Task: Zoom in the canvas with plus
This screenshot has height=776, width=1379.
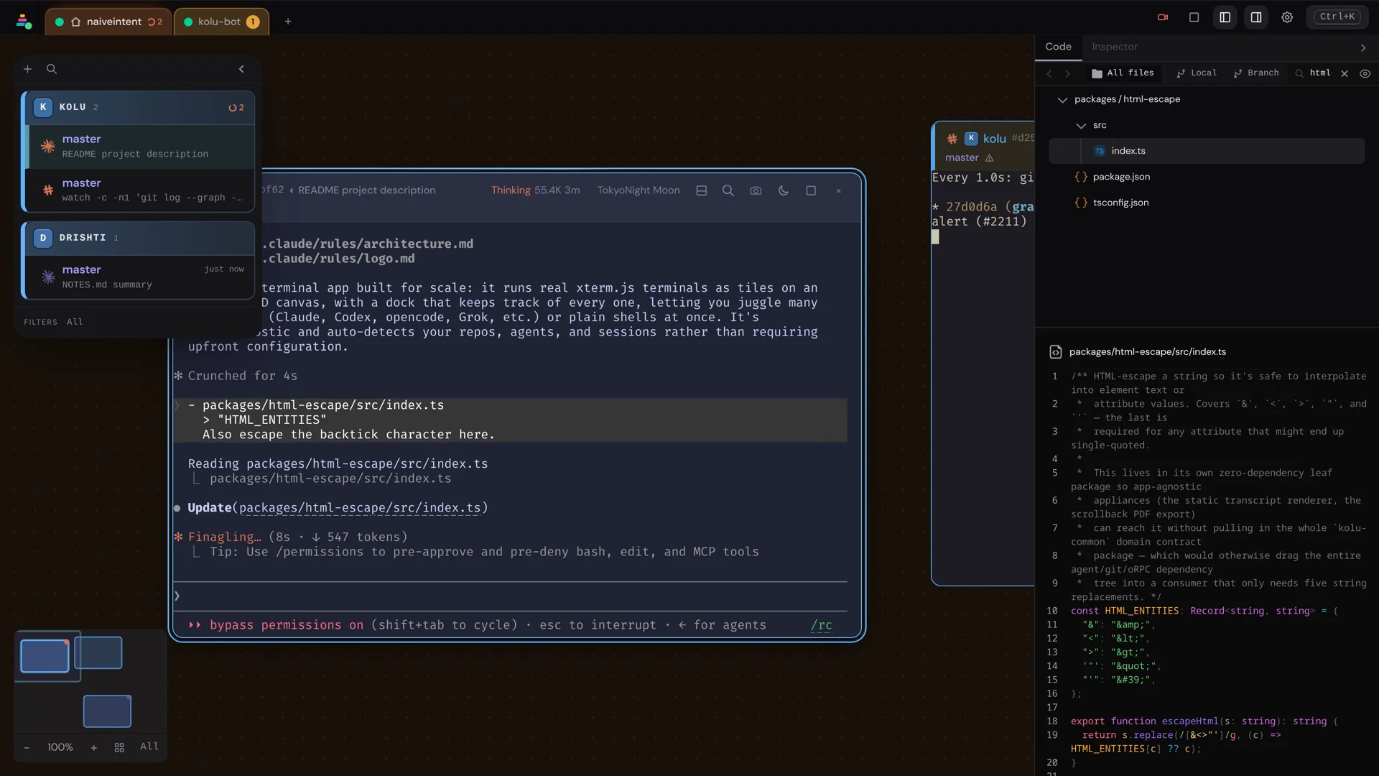Action: (x=93, y=748)
